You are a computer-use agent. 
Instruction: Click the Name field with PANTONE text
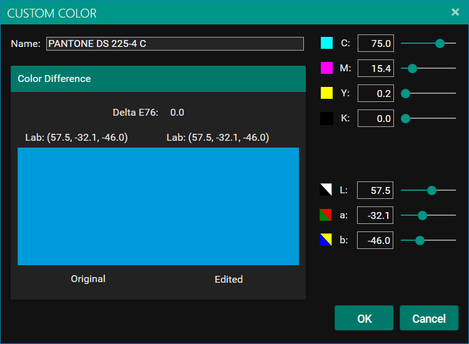pos(174,44)
